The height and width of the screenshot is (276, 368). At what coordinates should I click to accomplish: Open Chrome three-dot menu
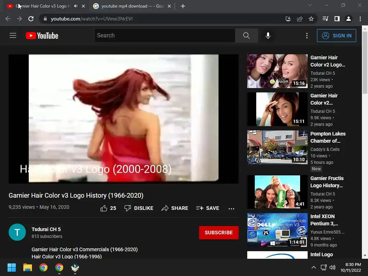(360, 19)
